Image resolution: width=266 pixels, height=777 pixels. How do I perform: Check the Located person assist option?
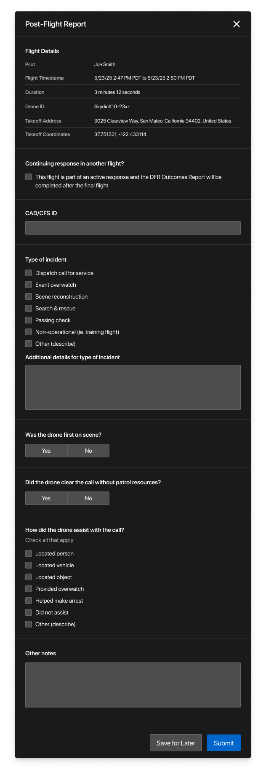coord(29,553)
